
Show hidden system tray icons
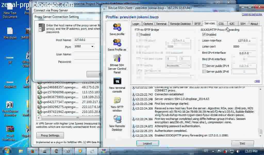tap(213, 151)
